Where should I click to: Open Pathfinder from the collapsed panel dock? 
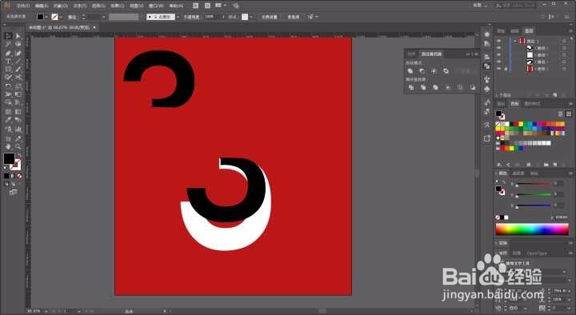(486, 66)
